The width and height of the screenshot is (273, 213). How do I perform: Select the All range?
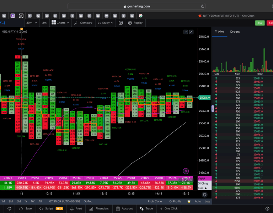40,201
